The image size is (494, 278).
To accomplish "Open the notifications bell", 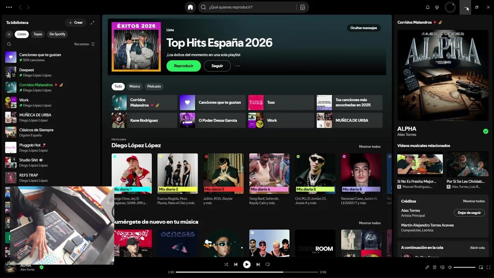I will [428, 7].
